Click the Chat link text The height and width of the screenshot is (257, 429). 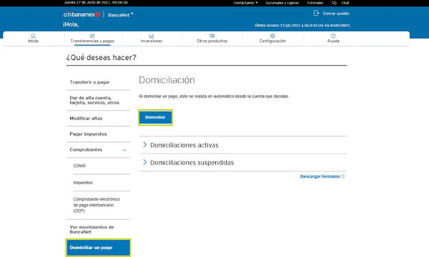pos(345,3)
